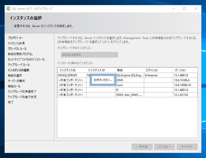Select the サーバーの構成 step
Viewport: 206px width, 158px height.
click(16, 81)
